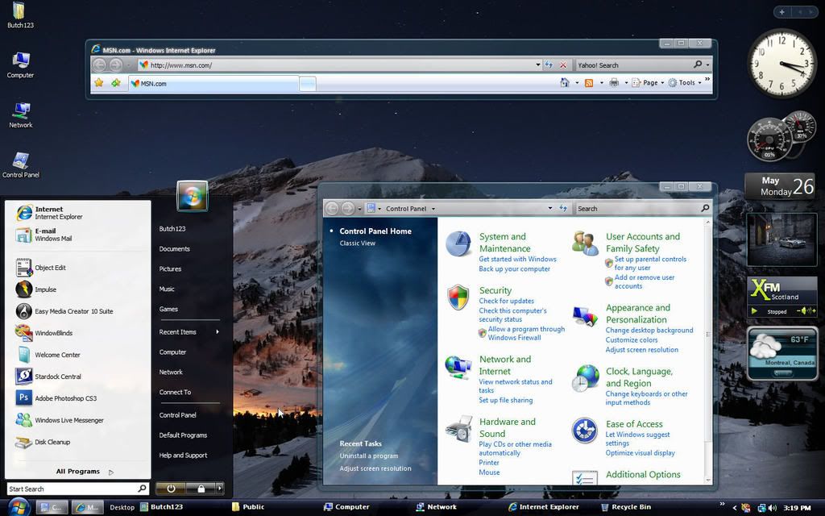Click the Stop icon in IE address bar
The image size is (825, 516).
(563, 64)
